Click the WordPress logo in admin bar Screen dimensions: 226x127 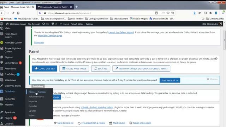2,24
